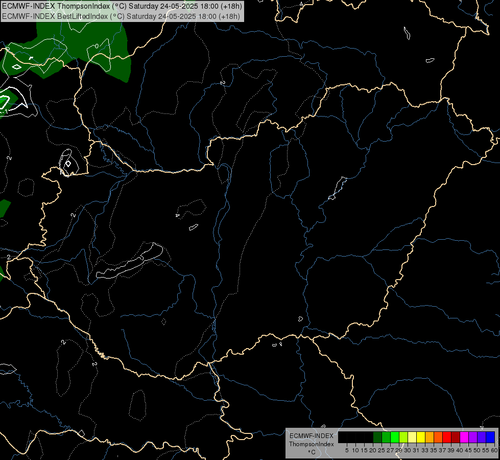
Task: Pick the bright green 27–29 legend swatch
Action: tap(395, 438)
